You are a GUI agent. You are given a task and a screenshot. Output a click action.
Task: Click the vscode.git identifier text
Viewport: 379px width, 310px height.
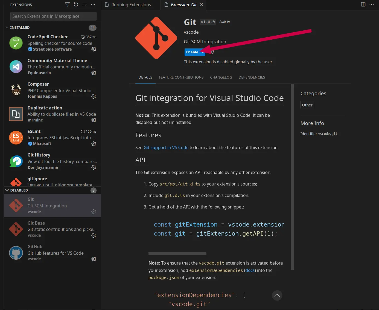[328, 134]
